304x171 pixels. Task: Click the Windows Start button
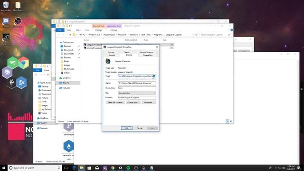click(4, 168)
